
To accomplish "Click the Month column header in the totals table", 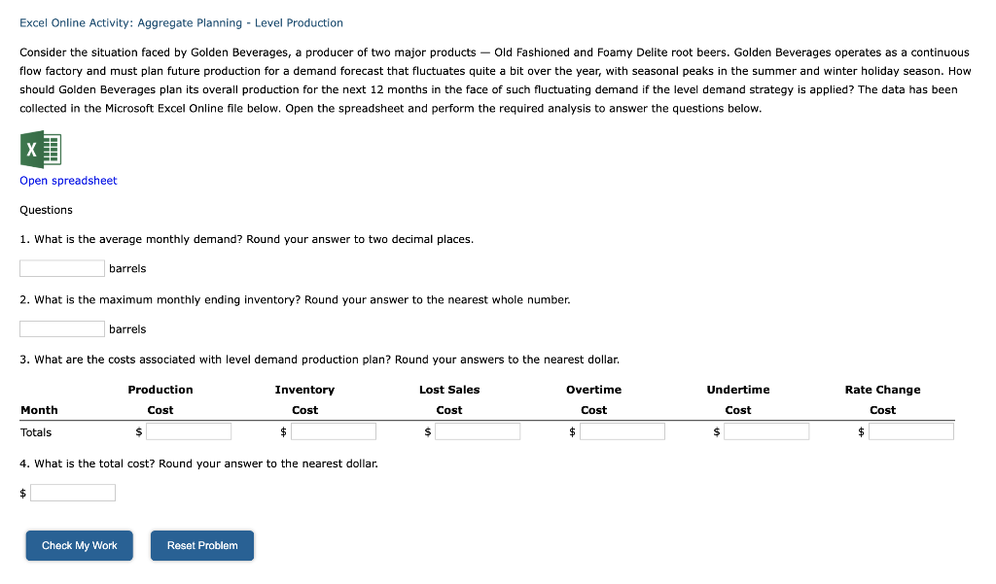I will point(39,410).
